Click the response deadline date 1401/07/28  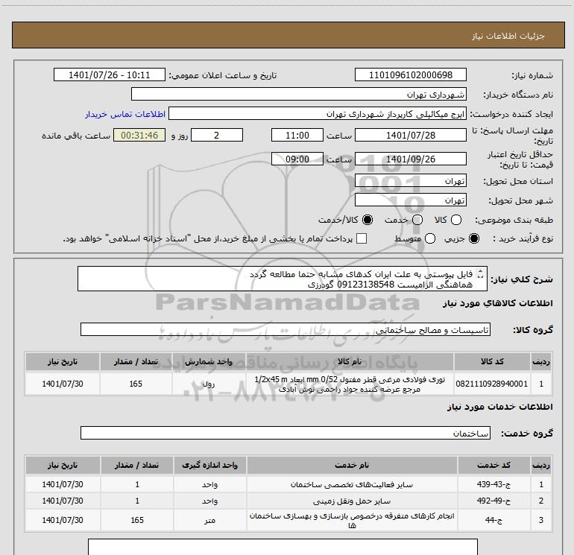(x=410, y=135)
